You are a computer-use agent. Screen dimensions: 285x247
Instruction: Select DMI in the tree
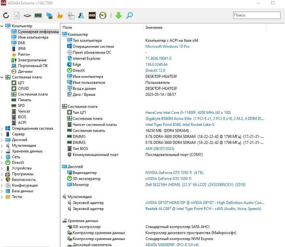click(x=22, y=43)
